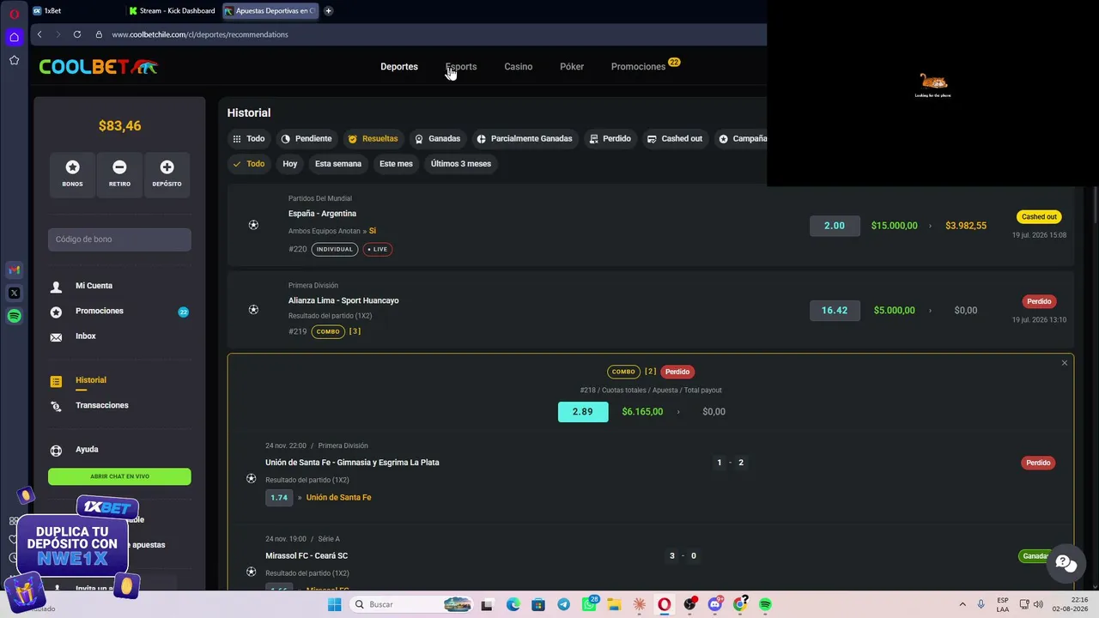1099x618 pixels.
Task: Open Mi Cuenta in the sidebar
Action: click(94, 286)
